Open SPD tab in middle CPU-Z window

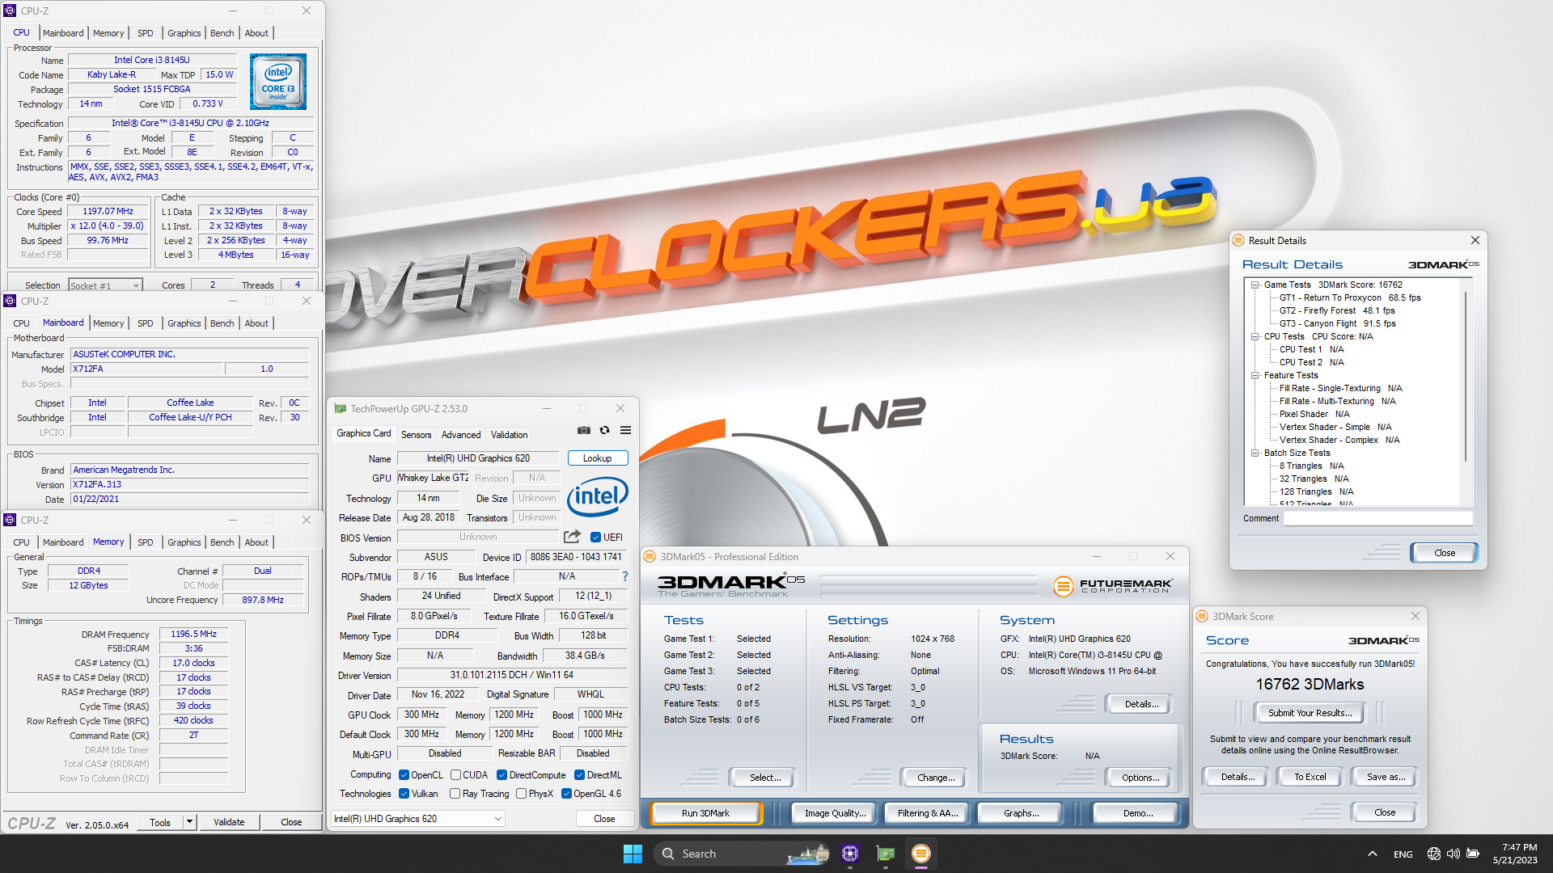tap(146, 323)
